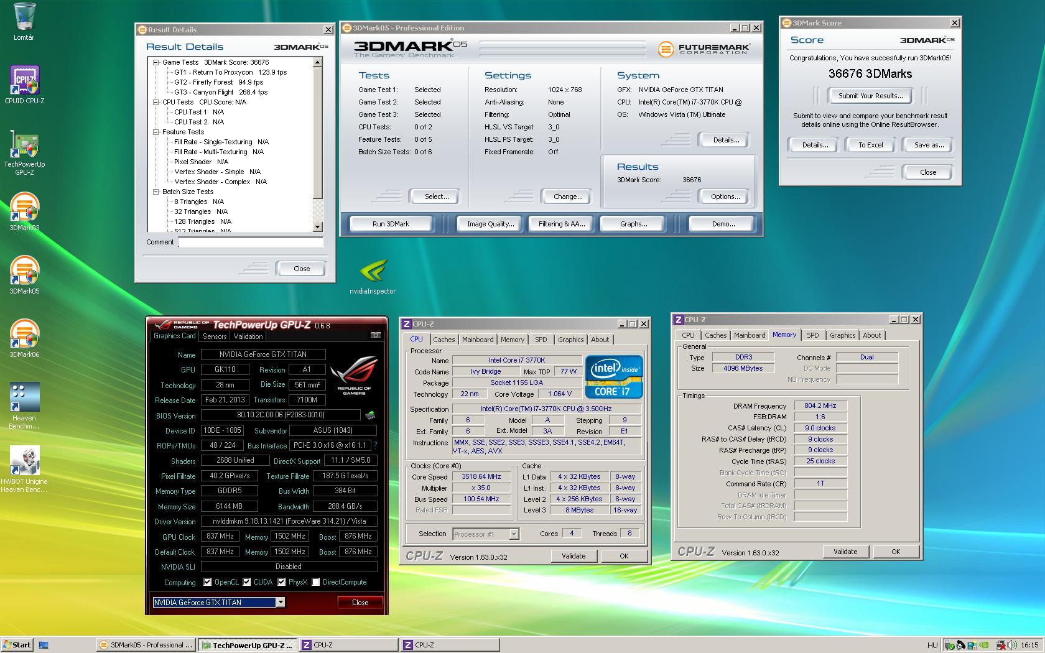Click the Result Details scrollbar down arrow
The image size is (1045, 653).
(x=318, y=227)
